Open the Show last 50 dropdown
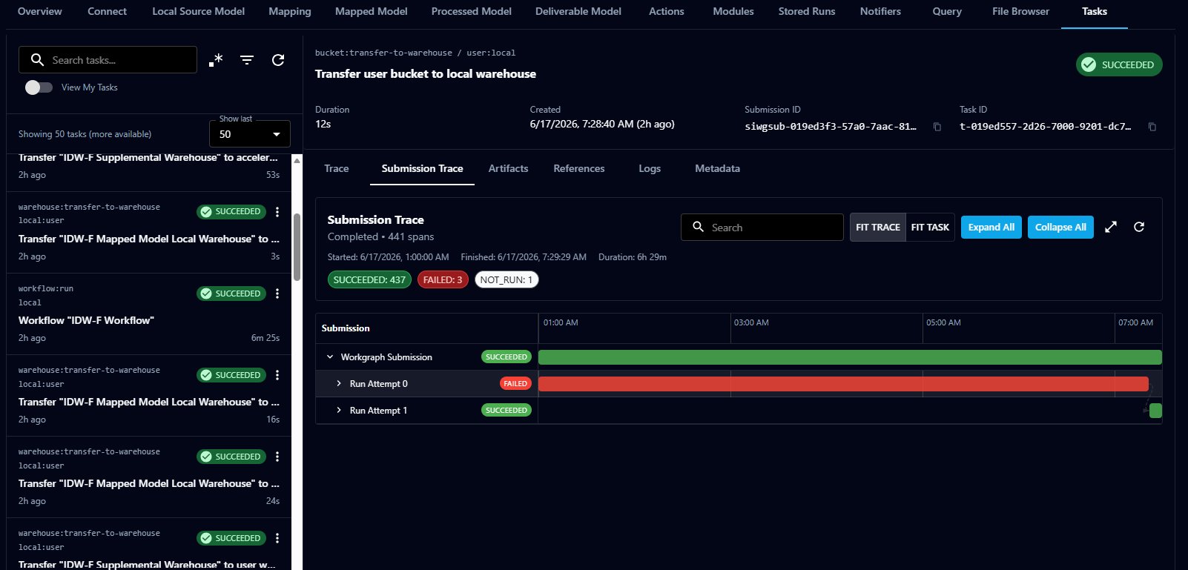The width and height of the screenshot is (1188, 570). tap(250, 134)
